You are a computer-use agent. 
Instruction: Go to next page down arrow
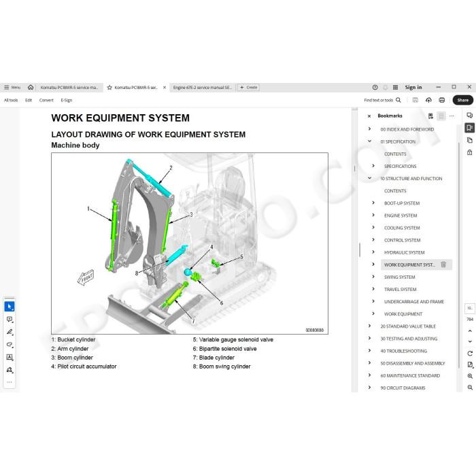pos(470,341)
